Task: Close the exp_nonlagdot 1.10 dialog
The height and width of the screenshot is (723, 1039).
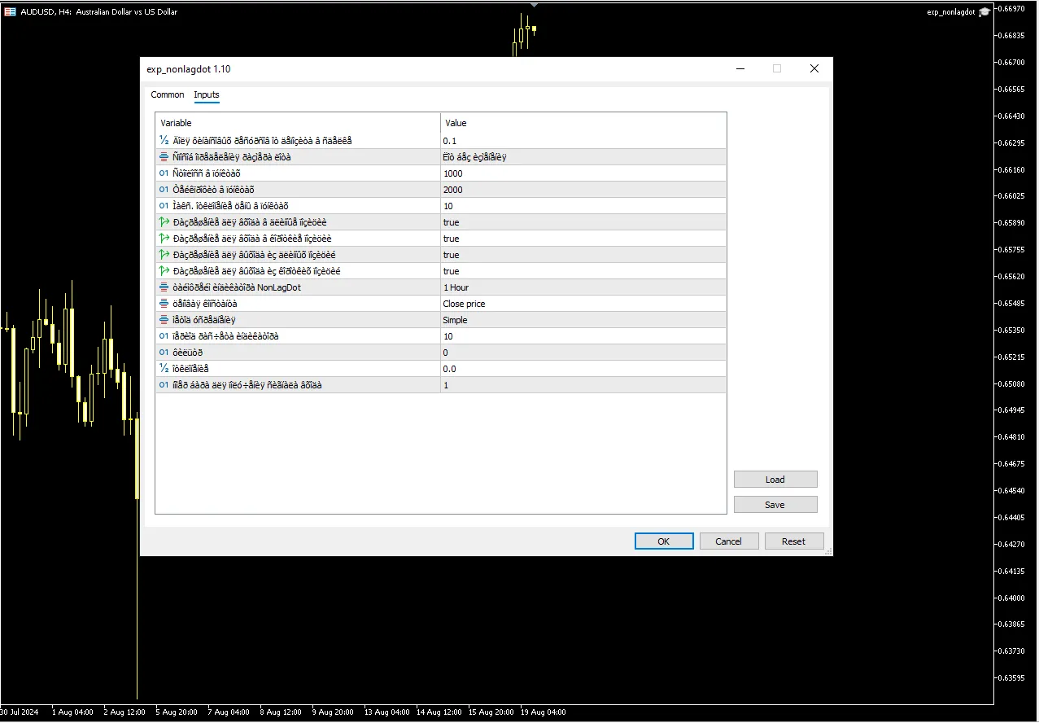Action: (x=814, y=69)
